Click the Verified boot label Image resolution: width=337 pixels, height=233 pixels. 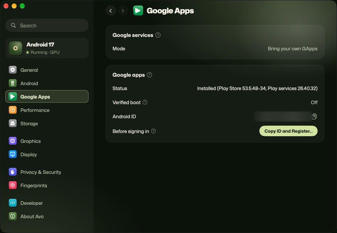[126, 102]
